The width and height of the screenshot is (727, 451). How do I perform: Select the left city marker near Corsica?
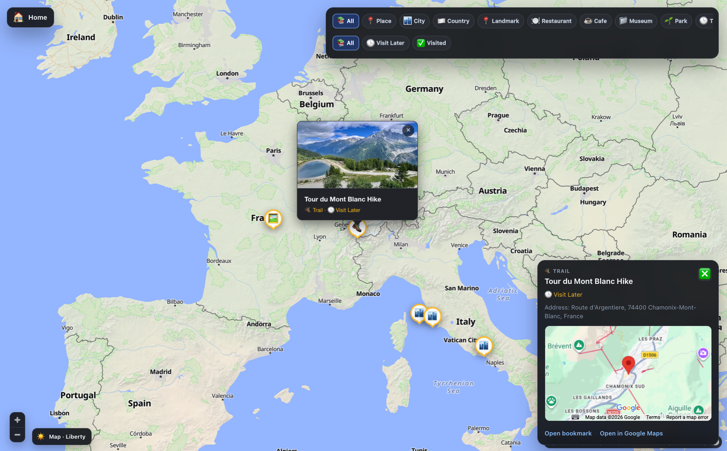(419, 314)
